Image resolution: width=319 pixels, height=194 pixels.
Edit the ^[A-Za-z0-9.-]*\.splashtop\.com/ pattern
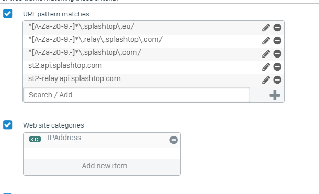point(266,54)
